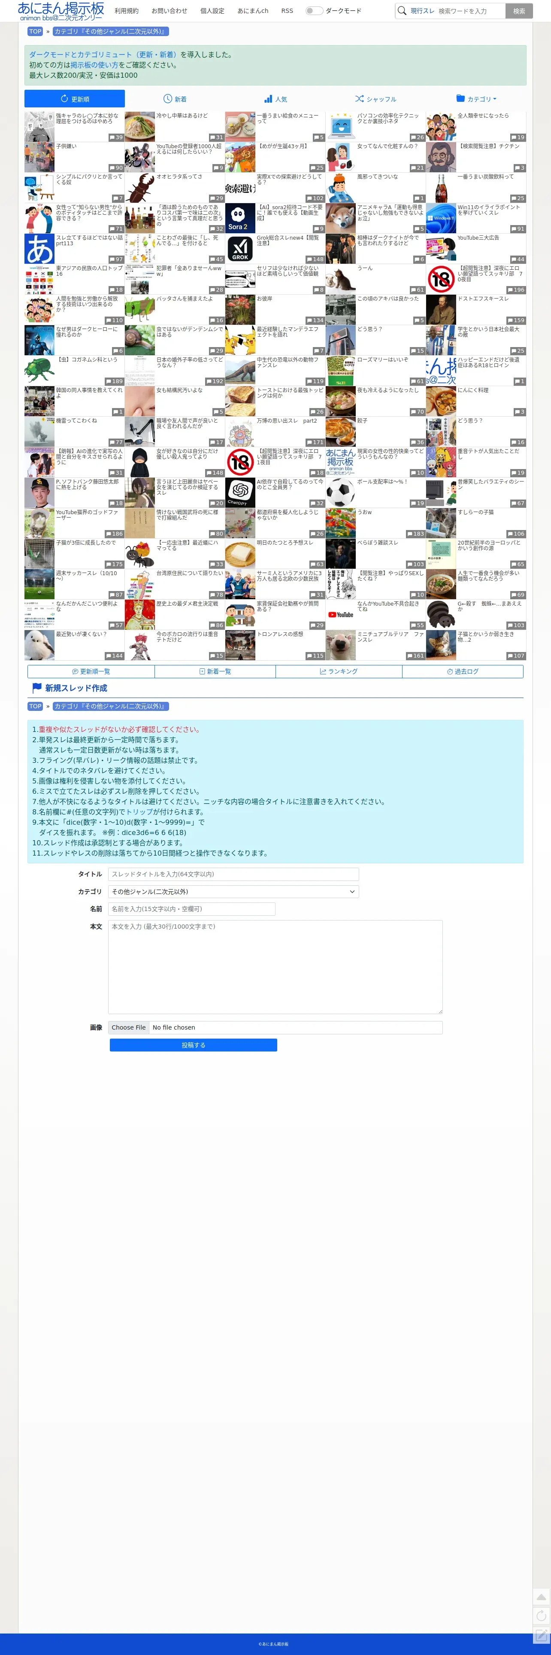Open the 冷やし中華はあるけど thread thumbnail
Image resolution: width=551 pixels, height=1655 pixels.
click(139, 127)
